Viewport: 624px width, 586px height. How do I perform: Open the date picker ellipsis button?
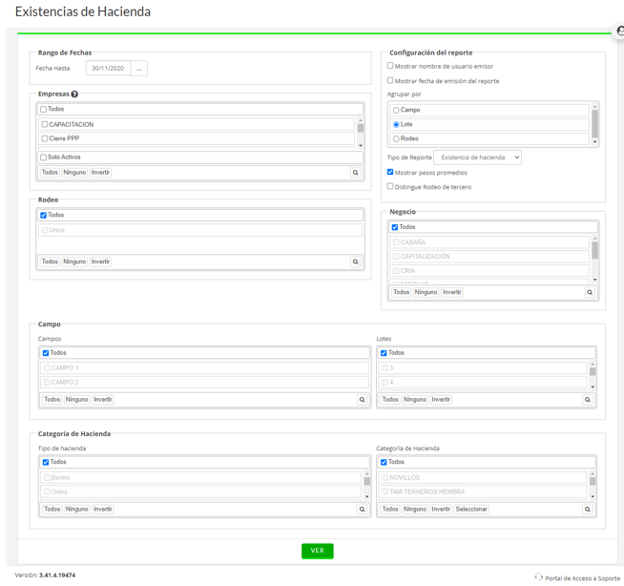pos(139,69)
